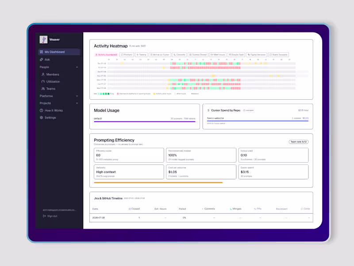Select the Tickets Closed heatmap tab
This screenshot has width=354, height=266.
198,55
